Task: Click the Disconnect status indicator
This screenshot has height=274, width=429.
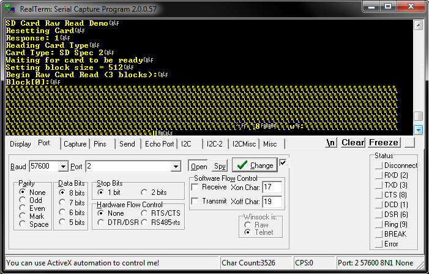Action: point(379,166)
